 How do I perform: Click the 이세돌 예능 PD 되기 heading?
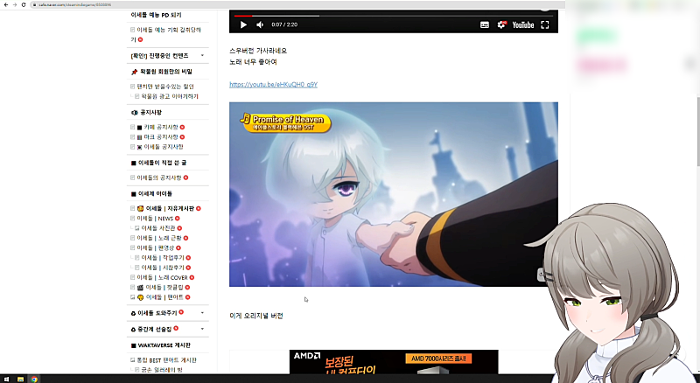[x=156, y=15]
